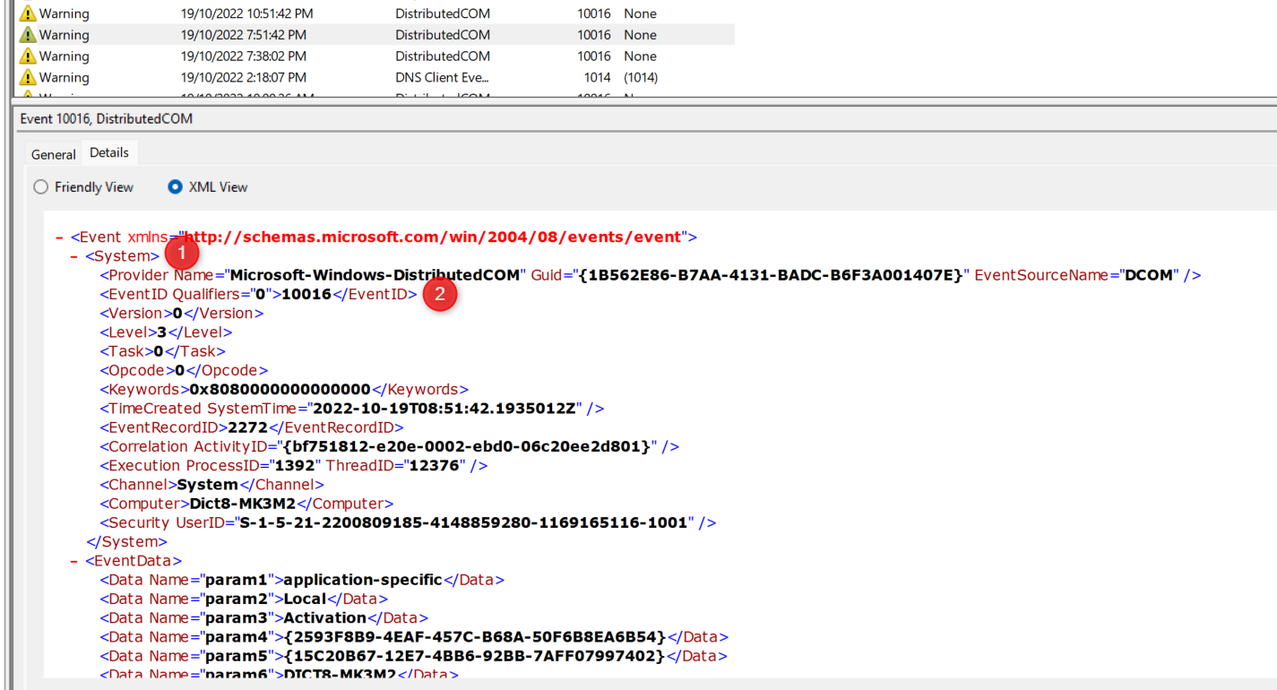Click warning icon of the DNS Client event
This screenshot has height=690, width=1277.
tap(28, 78)
